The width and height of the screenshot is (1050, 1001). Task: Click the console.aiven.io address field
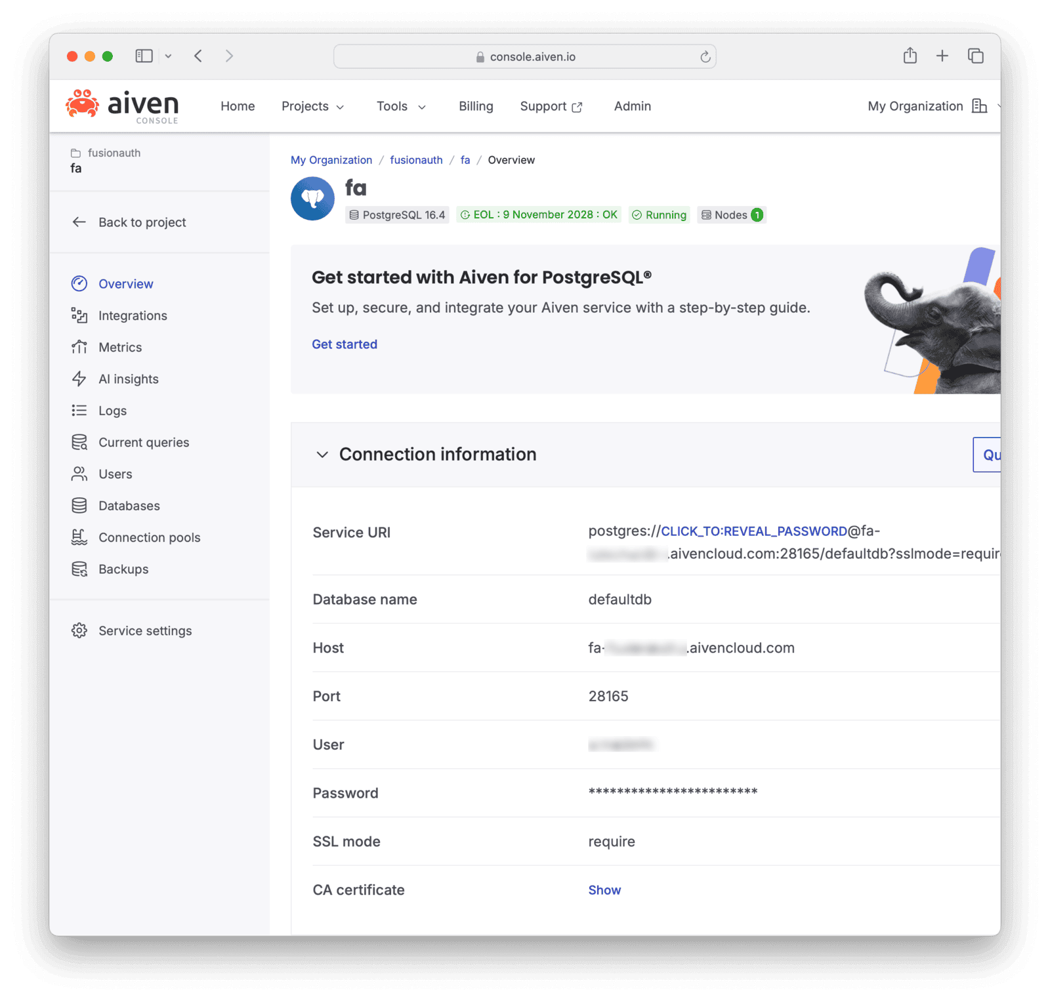(525, 57)
